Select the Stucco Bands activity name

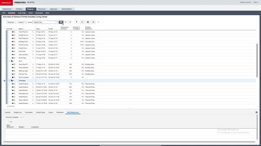click(x=23, y=100)
